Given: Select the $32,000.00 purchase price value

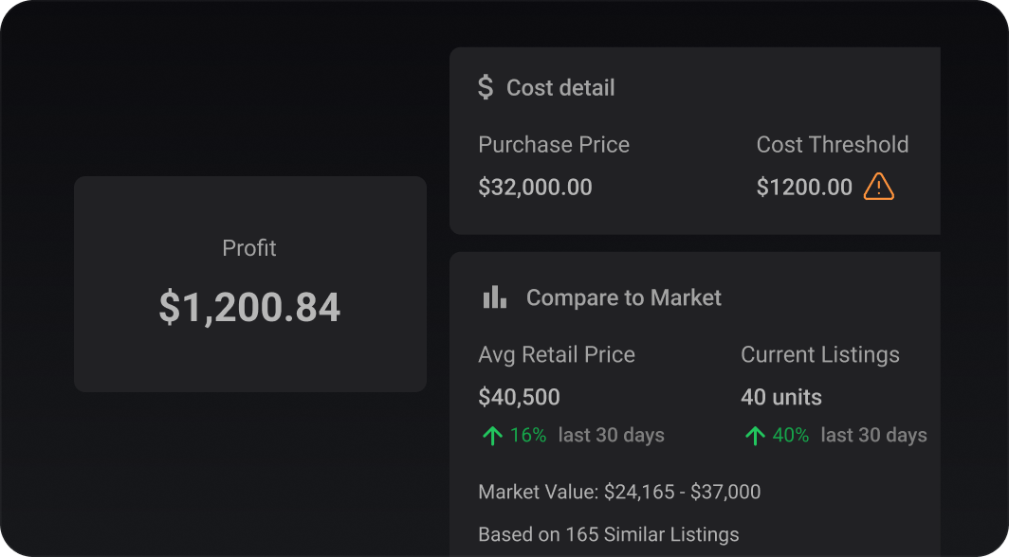Looking at the screenshot, I should (536, 187).
